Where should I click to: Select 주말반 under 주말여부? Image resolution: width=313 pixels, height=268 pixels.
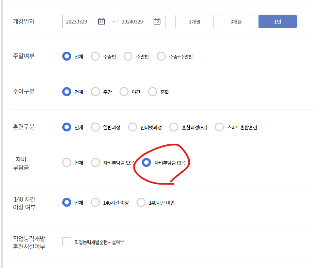click(x=128, y=56)
